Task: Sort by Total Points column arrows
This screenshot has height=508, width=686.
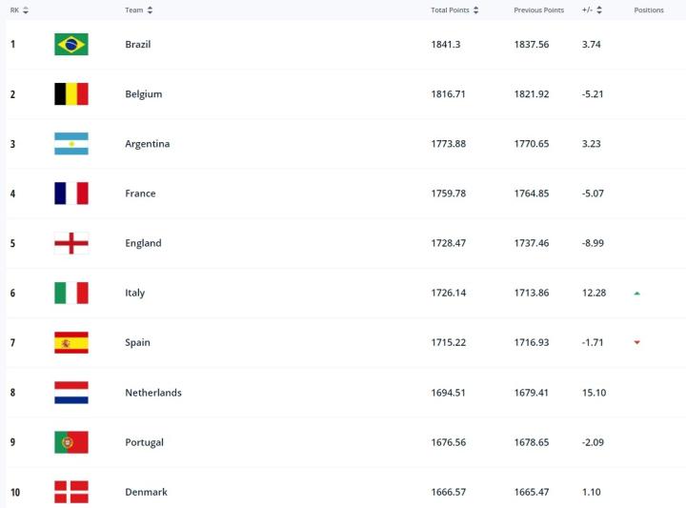Action: [475, 10]
